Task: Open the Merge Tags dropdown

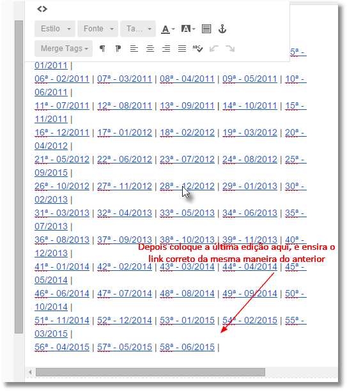Action: pyautogui.click(x=64, y=49)
